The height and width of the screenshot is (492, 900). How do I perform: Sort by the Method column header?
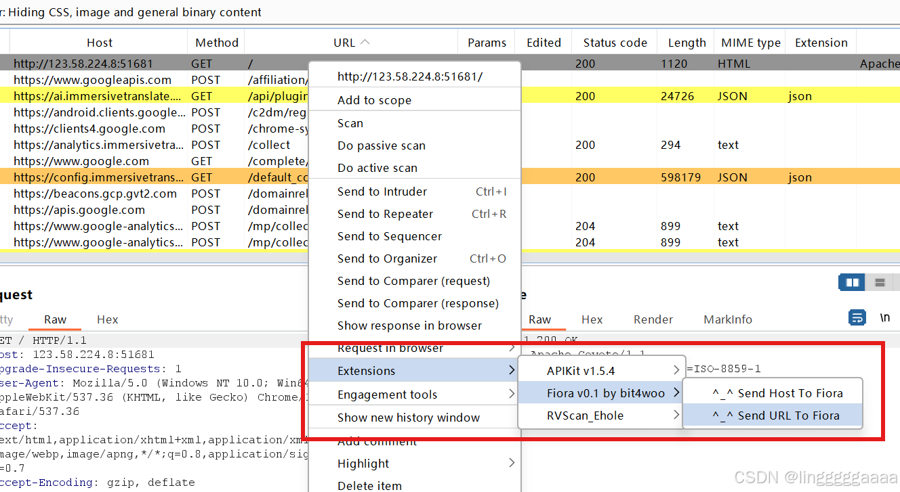point(217,43)
